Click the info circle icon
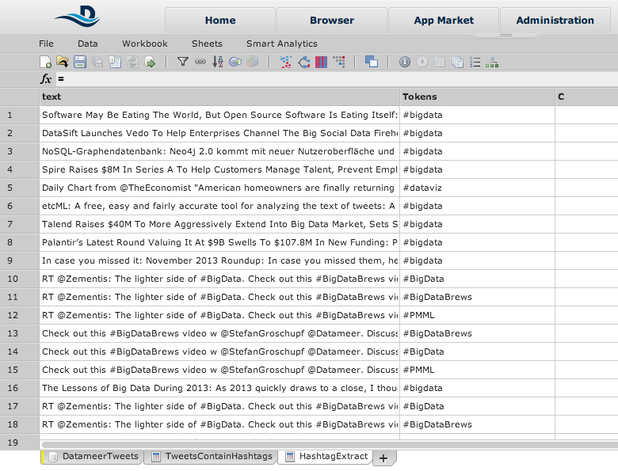Image resolution: width=618 pixels, height=471 pixels. point(405,62)
